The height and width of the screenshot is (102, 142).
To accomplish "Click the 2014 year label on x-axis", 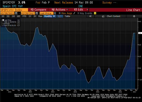I will [x=75, y=92].
